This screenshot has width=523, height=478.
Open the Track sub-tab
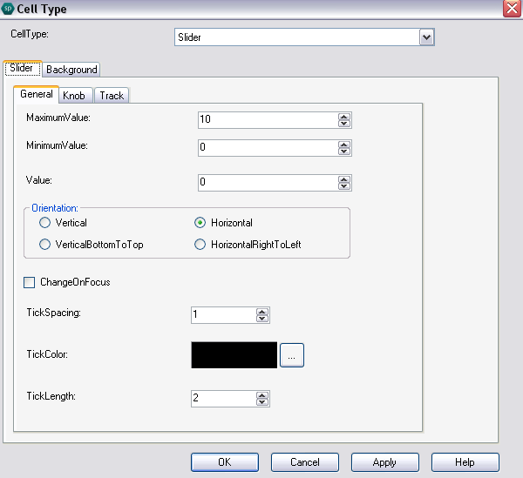[112, 96]
